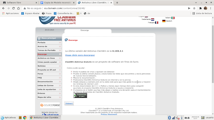Select the Descarga menu item
214x120 pixels.
point(49,54)
